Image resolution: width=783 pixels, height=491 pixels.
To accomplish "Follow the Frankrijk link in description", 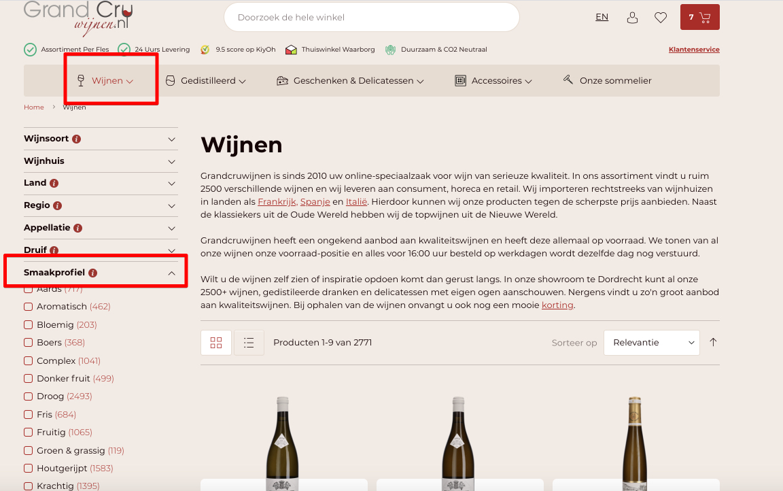I will 277,202.
